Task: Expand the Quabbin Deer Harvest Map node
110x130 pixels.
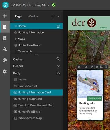Action: (x=13, y=105)
